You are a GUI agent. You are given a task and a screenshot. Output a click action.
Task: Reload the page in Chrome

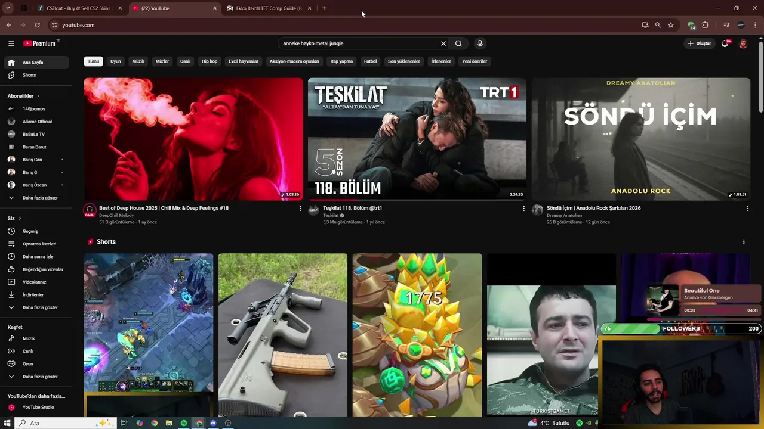pos(37,25)
